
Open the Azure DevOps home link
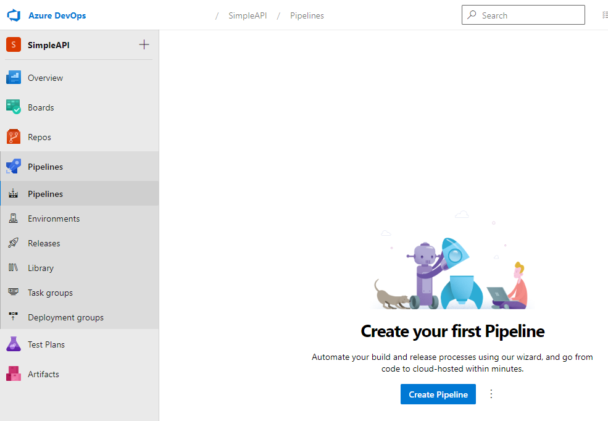click(x=57, y=15)
